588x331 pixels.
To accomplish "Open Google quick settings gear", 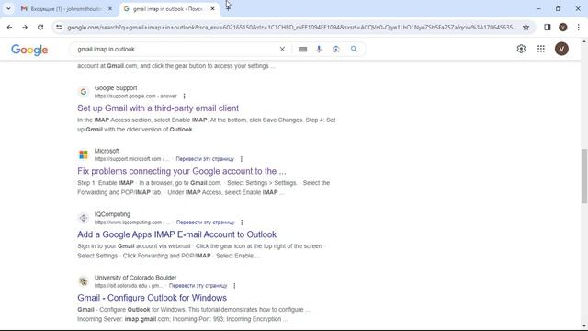I will [521, 49].
